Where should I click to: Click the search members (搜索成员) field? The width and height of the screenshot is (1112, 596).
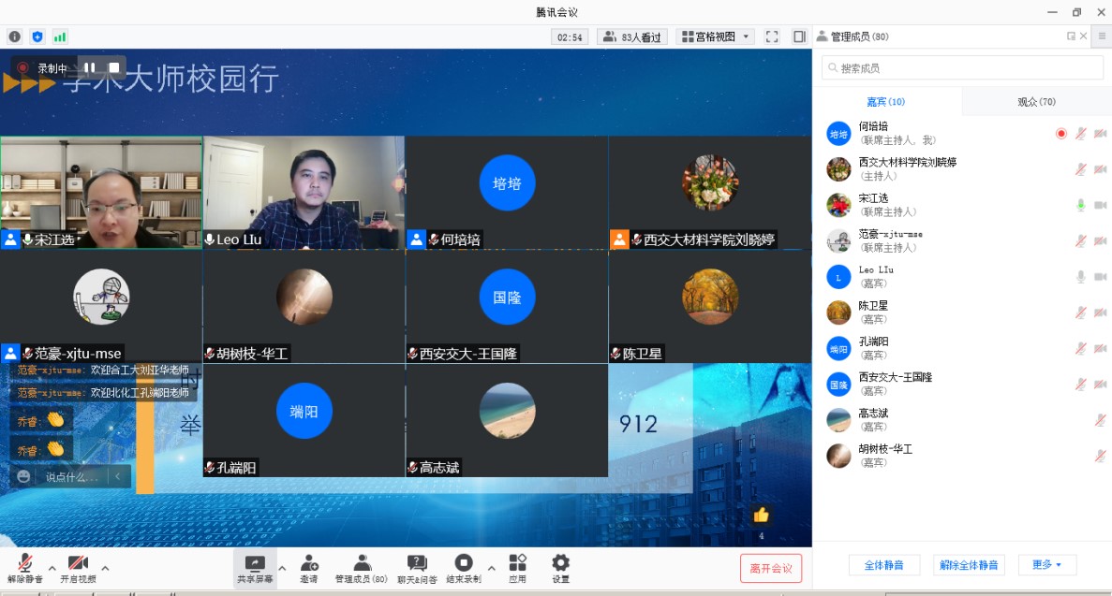(x=962, y=68)
